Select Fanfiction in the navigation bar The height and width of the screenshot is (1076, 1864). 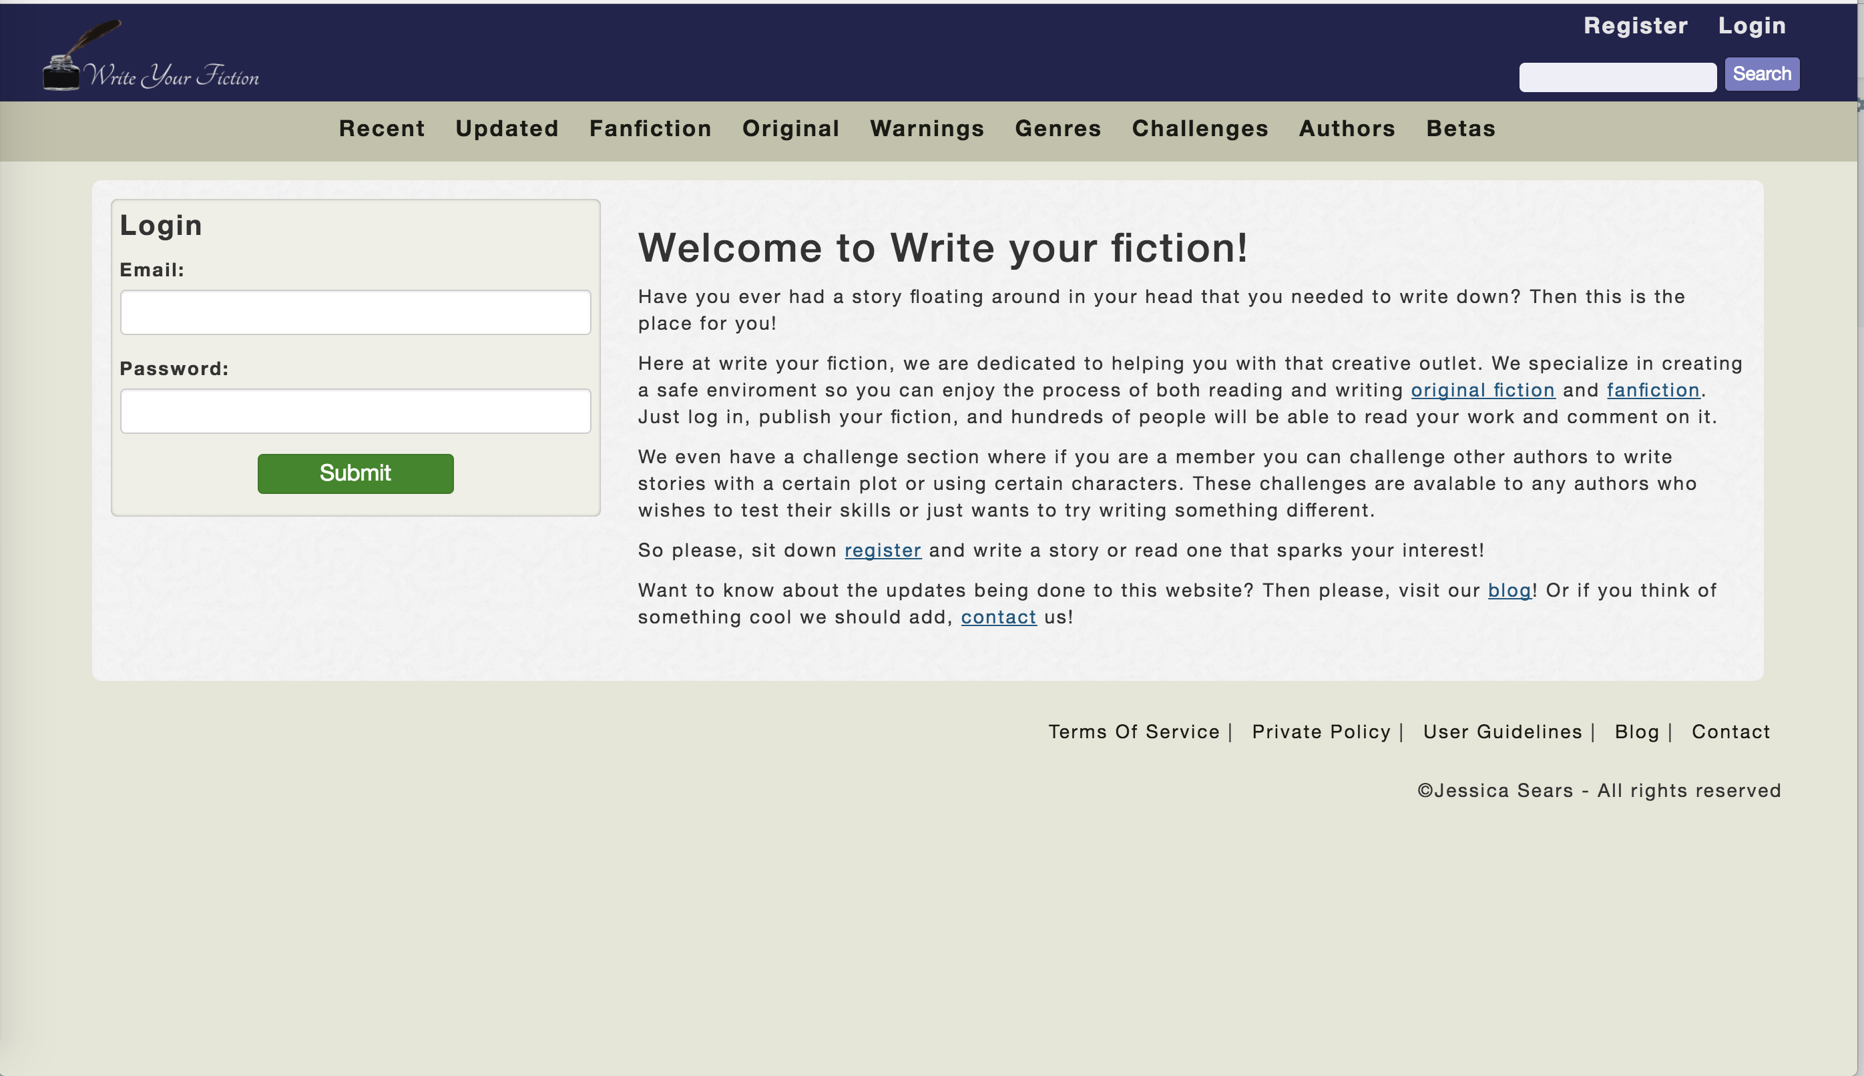tap(650, 129)
